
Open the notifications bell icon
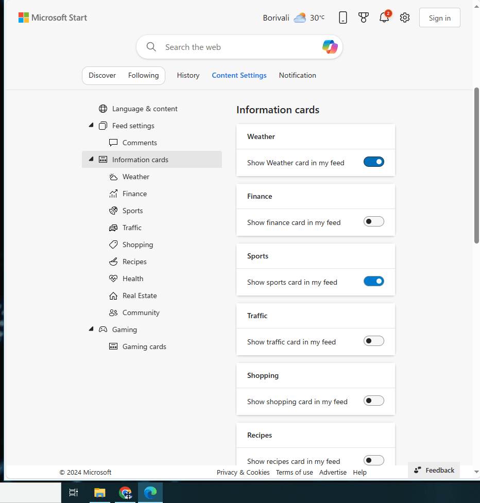click(384, 17)
